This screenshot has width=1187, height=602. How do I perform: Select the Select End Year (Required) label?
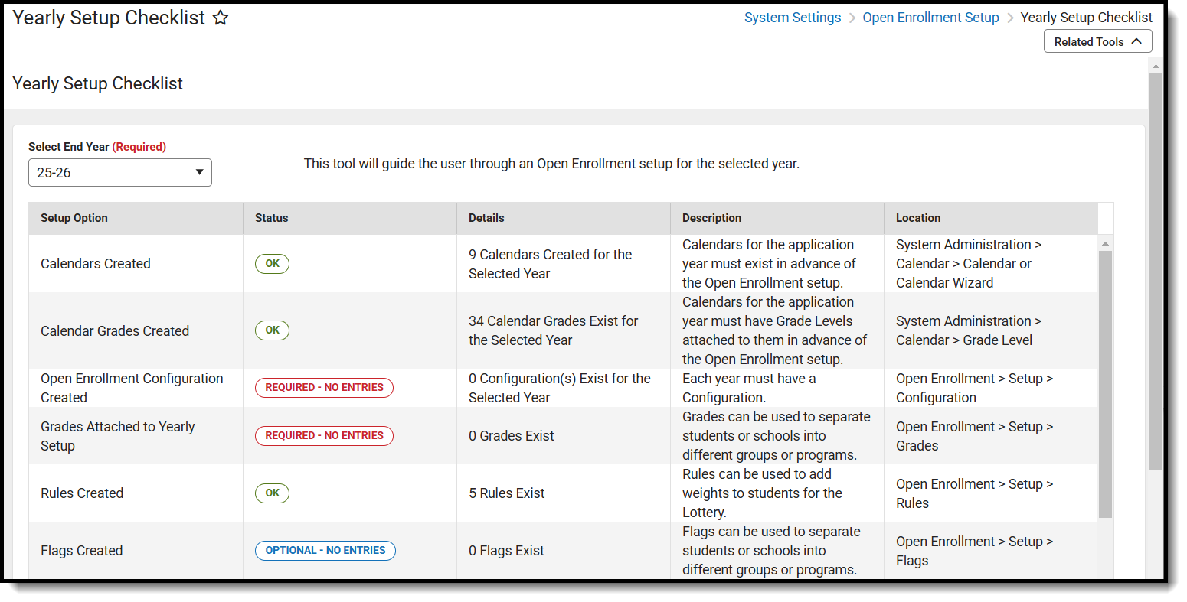[97, 147]
